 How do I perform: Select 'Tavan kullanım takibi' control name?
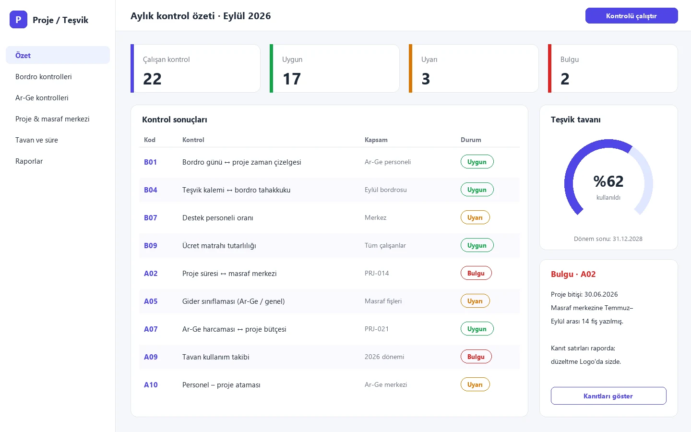[x=216, y=357]
